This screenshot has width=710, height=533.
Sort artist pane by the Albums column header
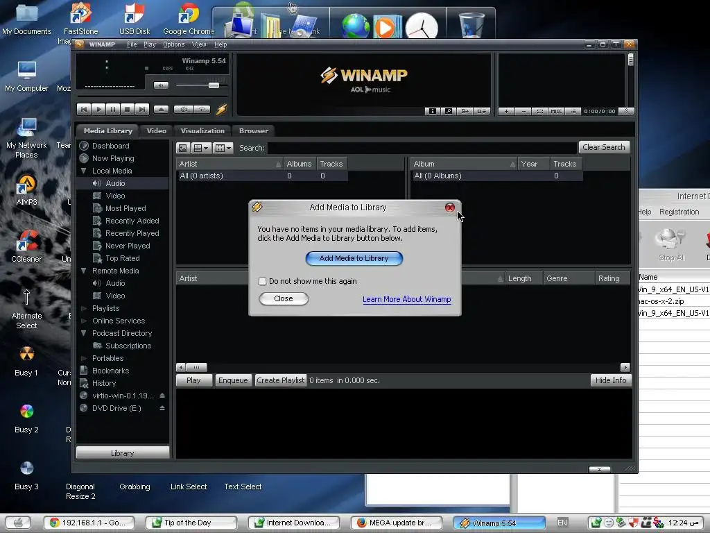[x=300, y=164]
